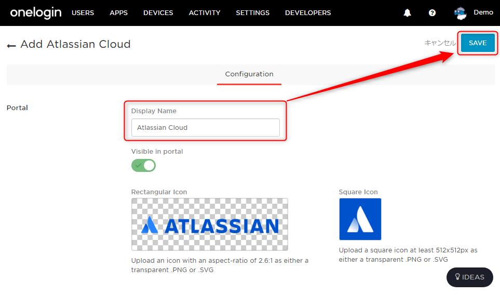The height and width of the screenshot is (295, 500).
Task: Click the Display Name input field
Action: [206, 128]
